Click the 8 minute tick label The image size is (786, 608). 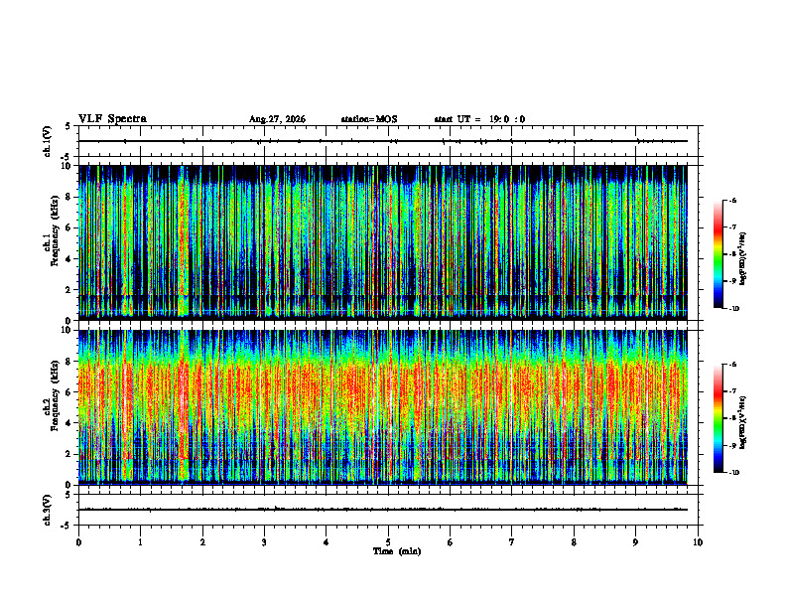point(574,542)
